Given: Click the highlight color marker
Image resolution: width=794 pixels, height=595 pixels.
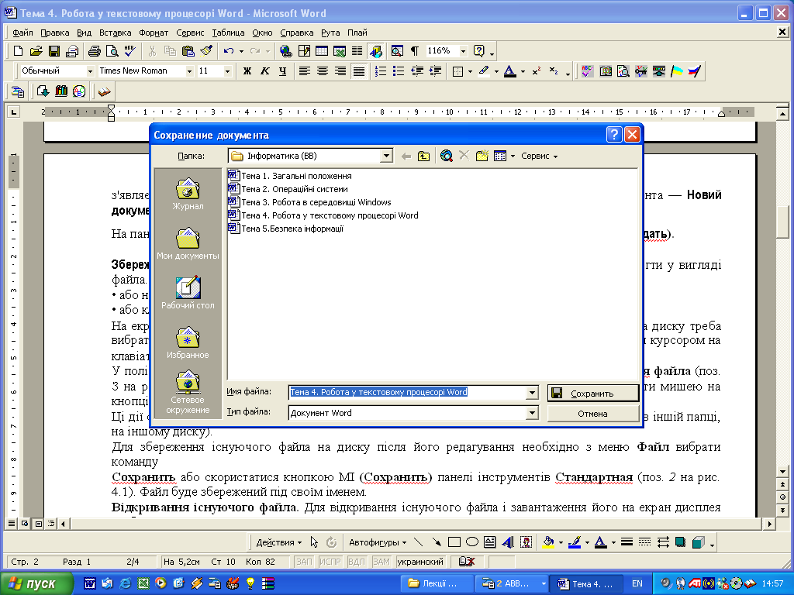Looking at the screenshot, I should coord(484,71).
